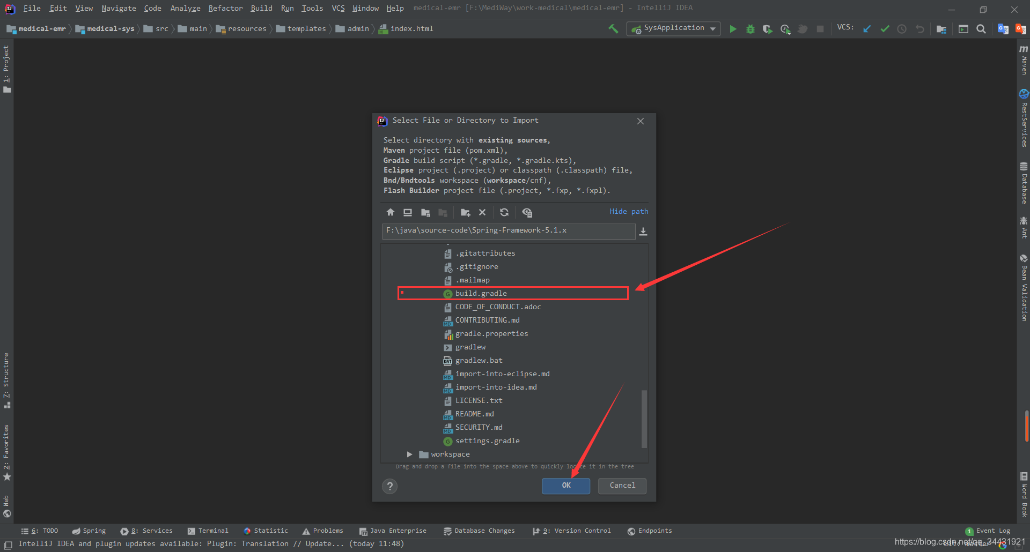Click Run Anything icon in toolbar
Screen dimensions: 1030x552
point(963,29)
